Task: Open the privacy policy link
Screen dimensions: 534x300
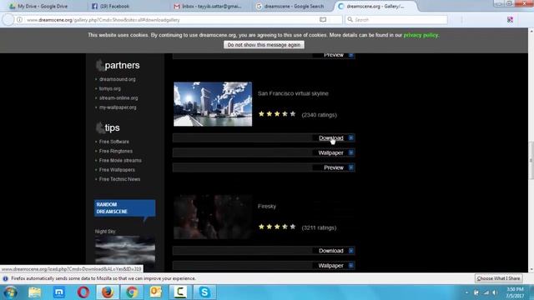Action: (x=421, y=35)
